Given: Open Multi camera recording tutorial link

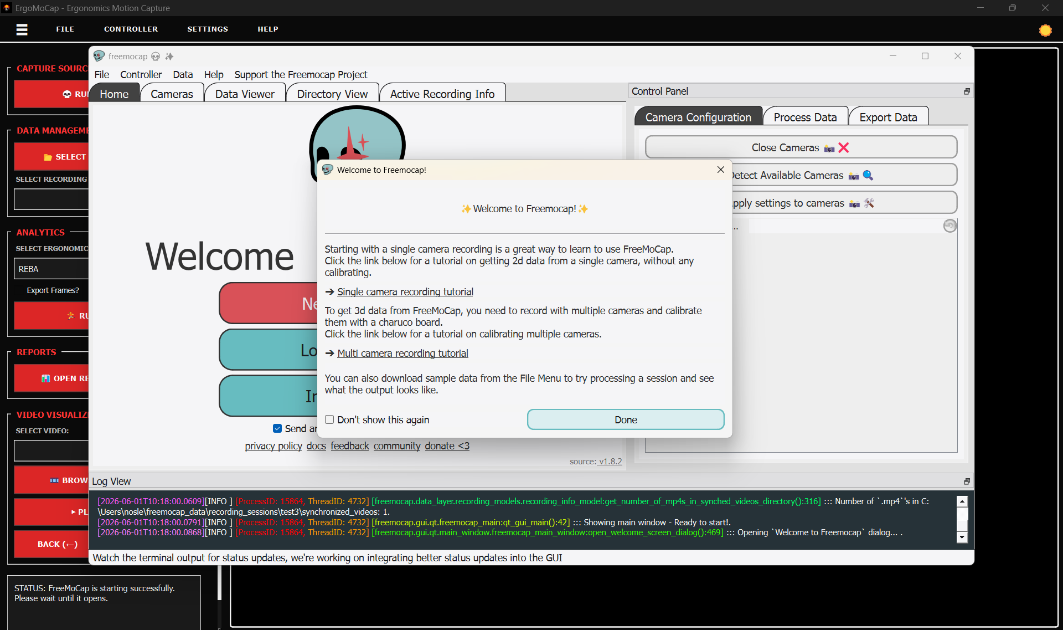Looking at the screenshot, I should (403, 353).
